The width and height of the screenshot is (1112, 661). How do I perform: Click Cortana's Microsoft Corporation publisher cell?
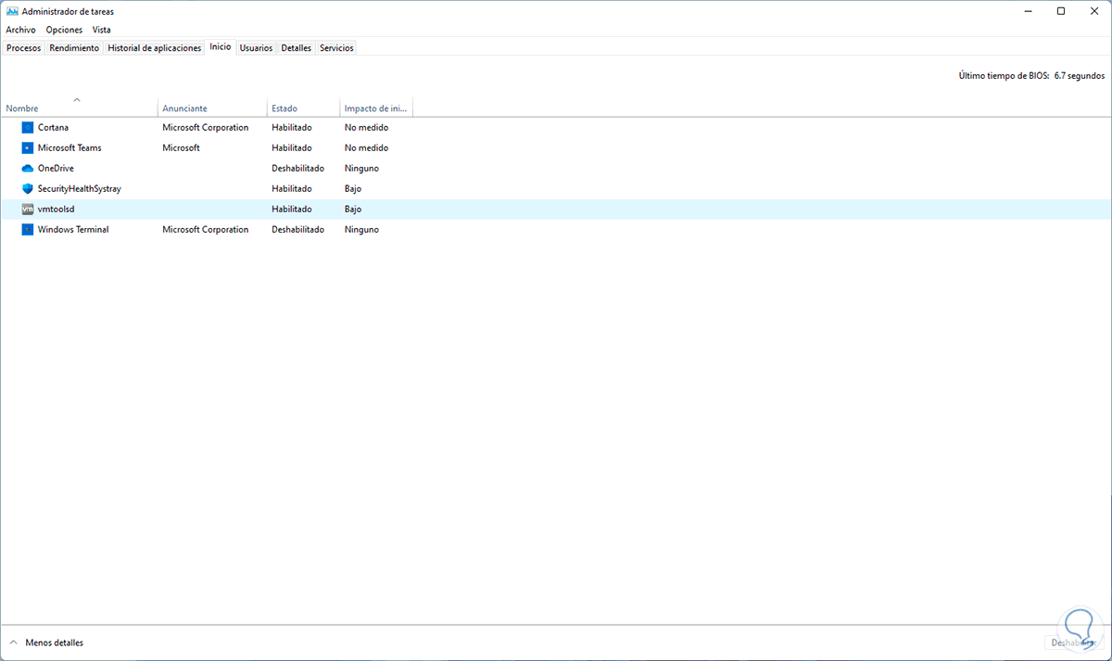coord(206,127)
